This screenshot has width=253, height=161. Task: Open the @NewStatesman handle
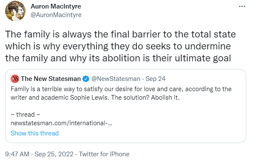(x=116, y=79)
